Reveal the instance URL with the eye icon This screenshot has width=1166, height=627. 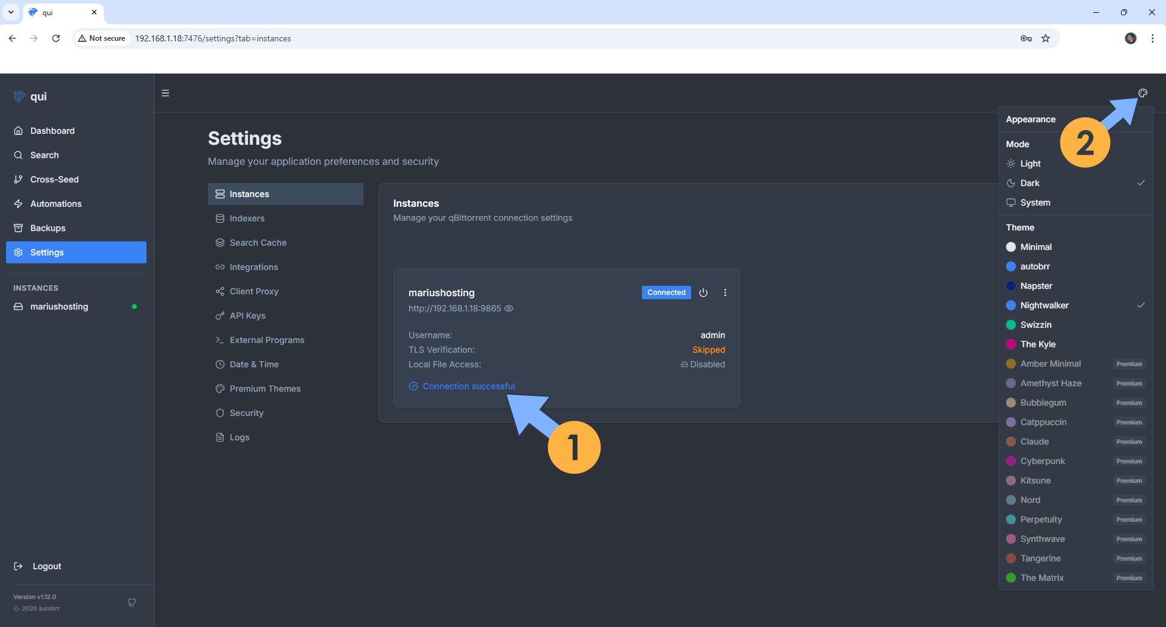click(509, 308)
